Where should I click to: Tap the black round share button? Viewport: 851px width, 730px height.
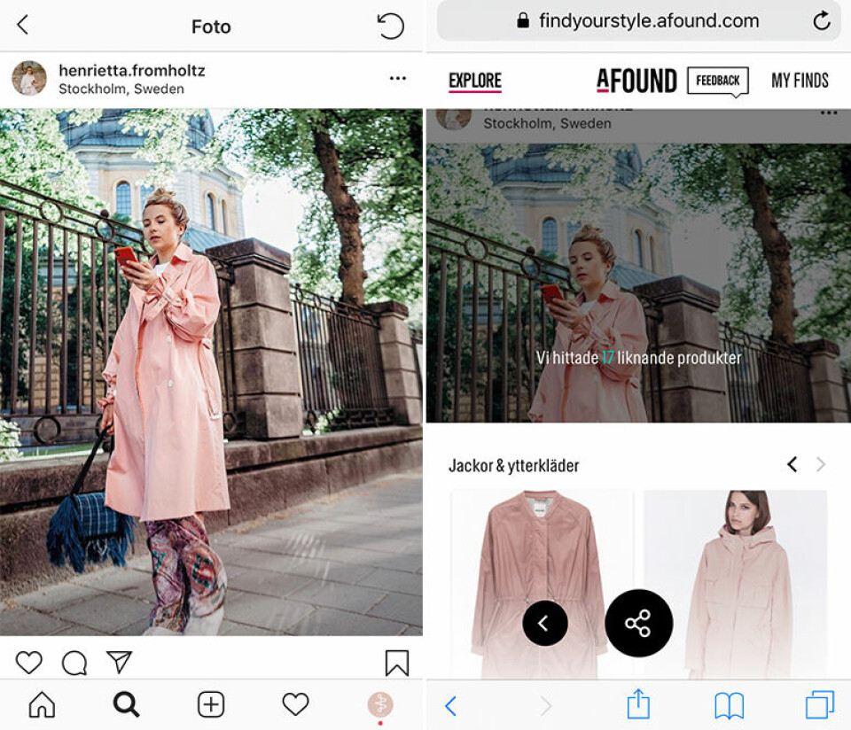pos(638,623)
